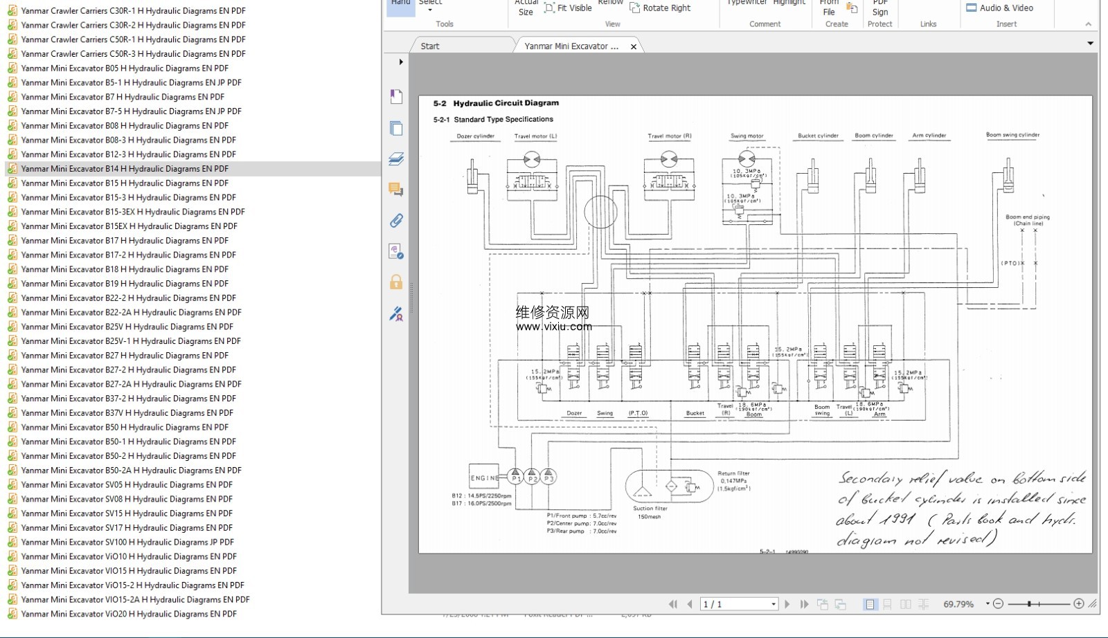Click the PDF icon of B27-2A file
Image resolution: width=1108 pixels, height=638 pixels.
12,384
